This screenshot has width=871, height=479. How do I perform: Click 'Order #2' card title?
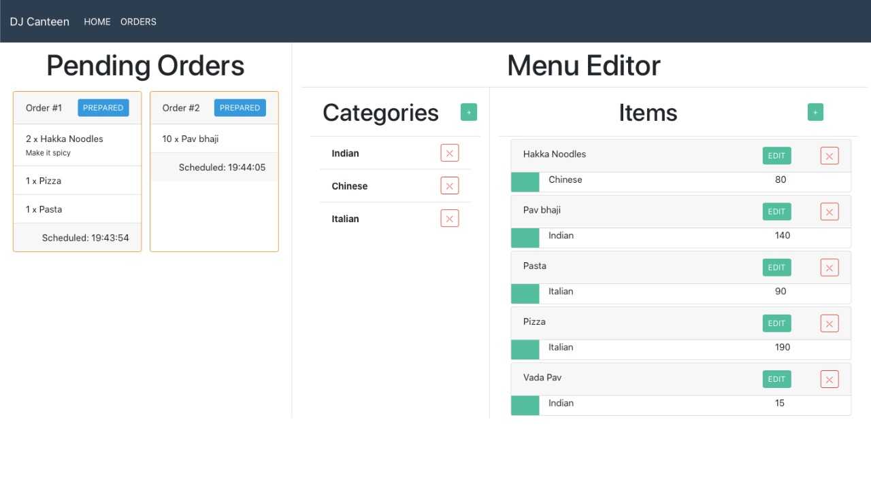tap(181, 107)
